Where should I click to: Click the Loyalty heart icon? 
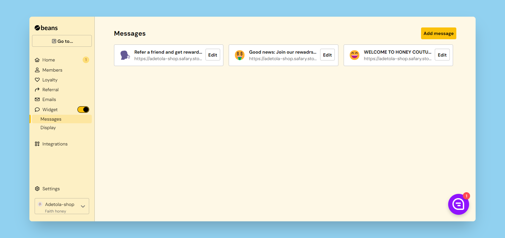(x=37, y=80)
